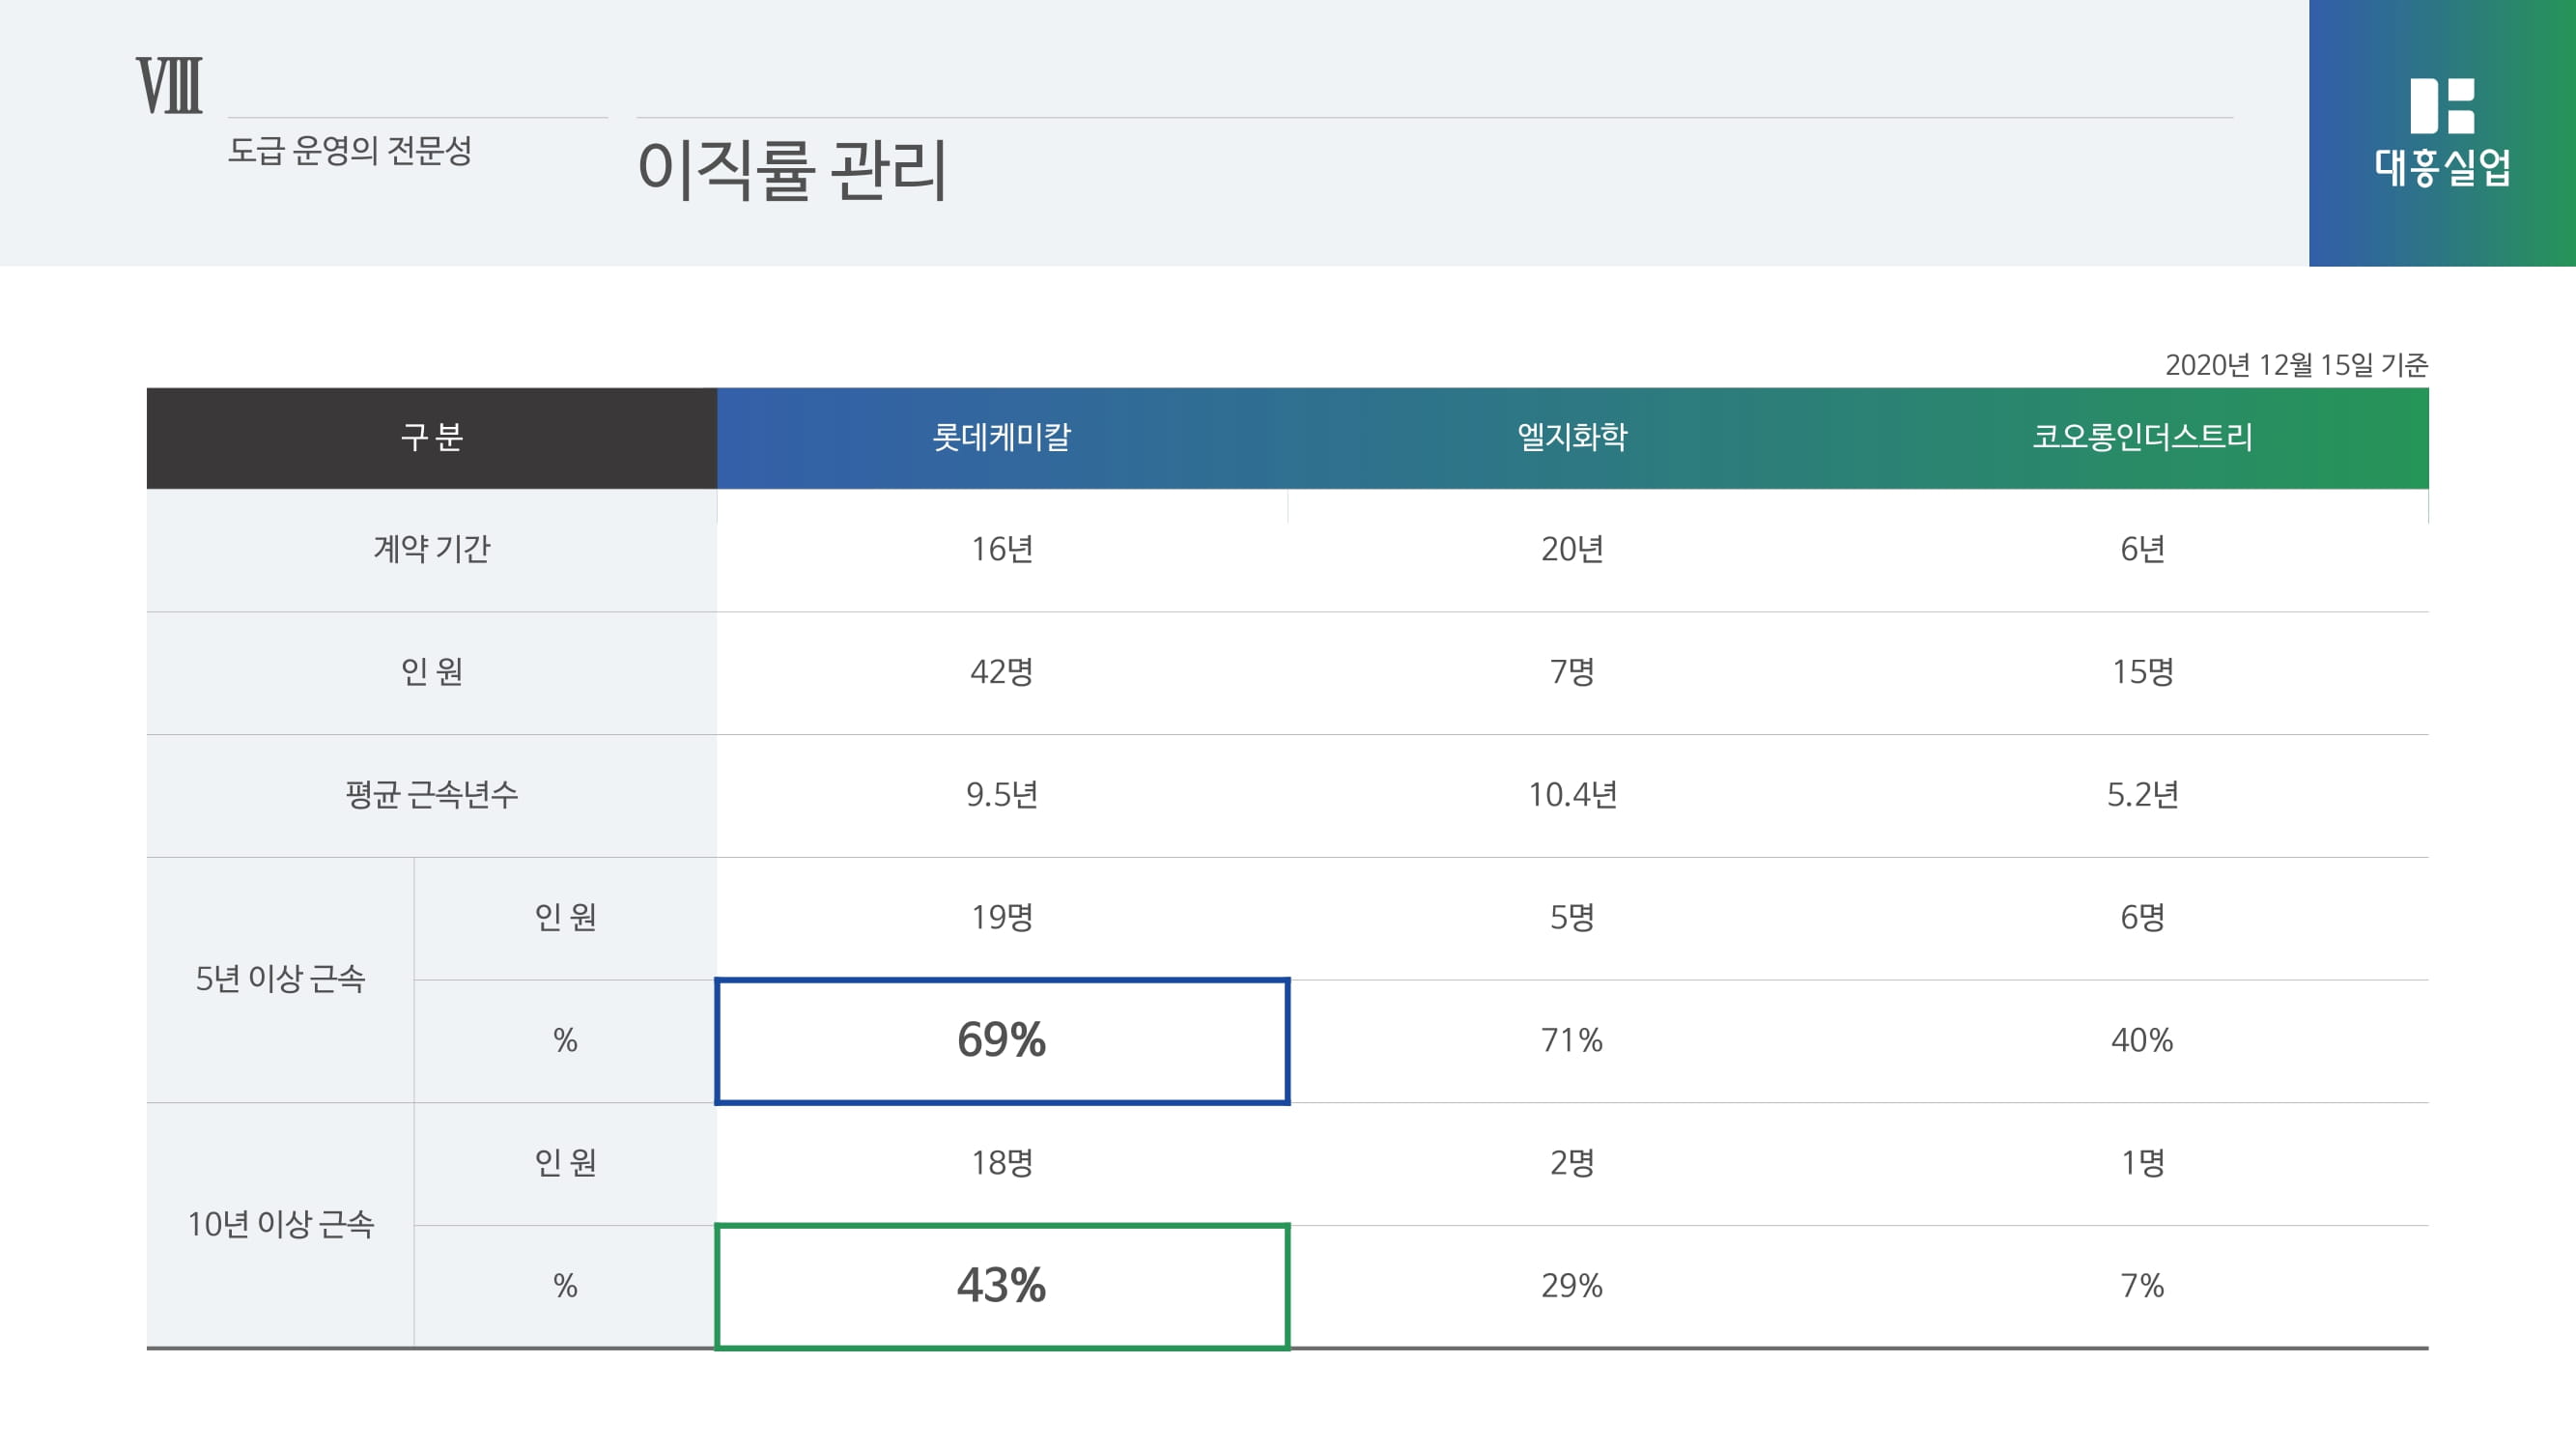The image size is (2576, 1449).
Task: Click the 7% cell under 코오롱인더스트리
Action: click(x=2142, y=1286)
